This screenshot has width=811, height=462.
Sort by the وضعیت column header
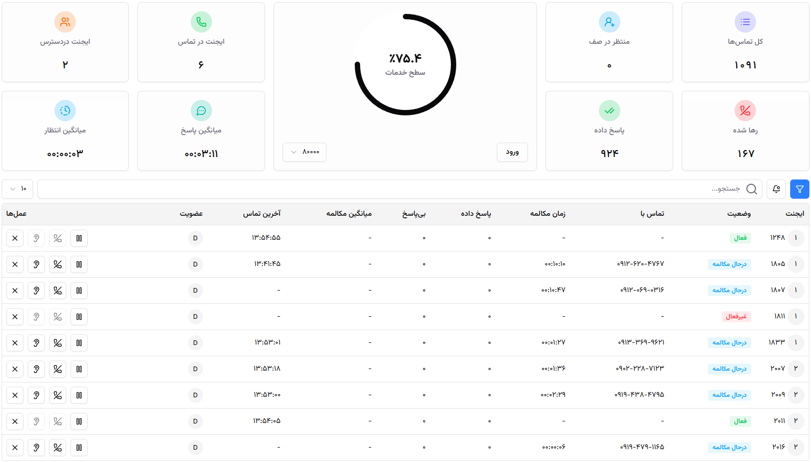point(738,214)
